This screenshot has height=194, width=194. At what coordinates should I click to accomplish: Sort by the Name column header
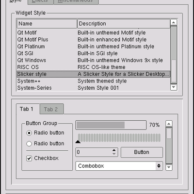pyautogui.click(x=47, y=24)
